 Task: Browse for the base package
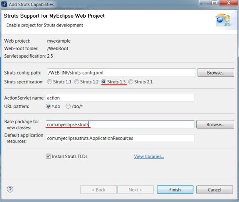click(215, 125)
